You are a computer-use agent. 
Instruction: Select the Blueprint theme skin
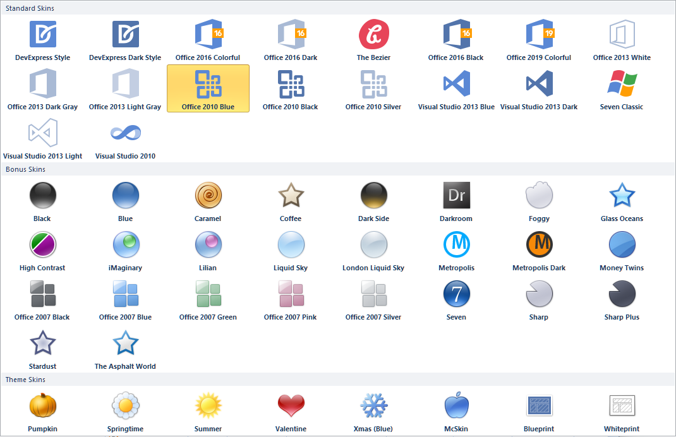(539, 405)
